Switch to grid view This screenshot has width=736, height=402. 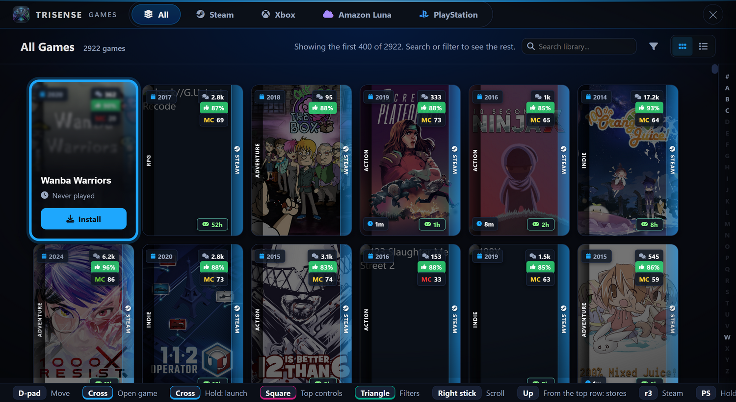682,47
